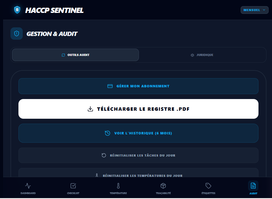
Task: Click the HACCP Sentinel shield logo
Action: point(17,10)
